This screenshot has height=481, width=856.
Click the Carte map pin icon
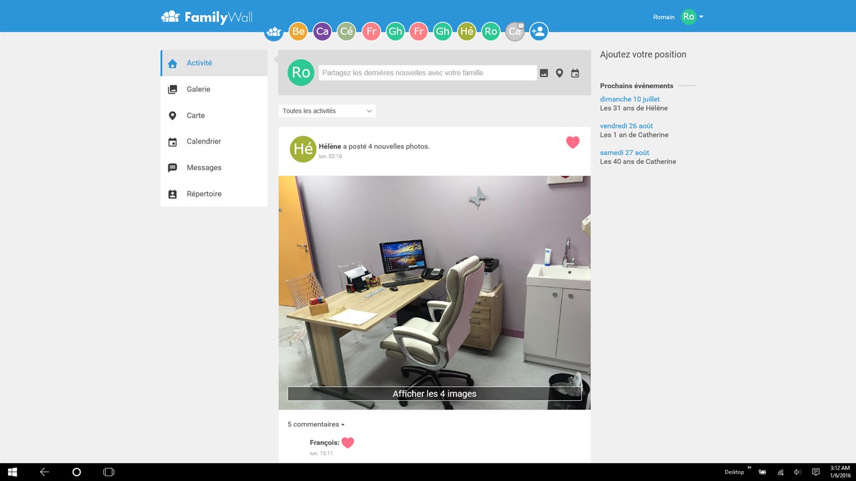pos(172,115)
